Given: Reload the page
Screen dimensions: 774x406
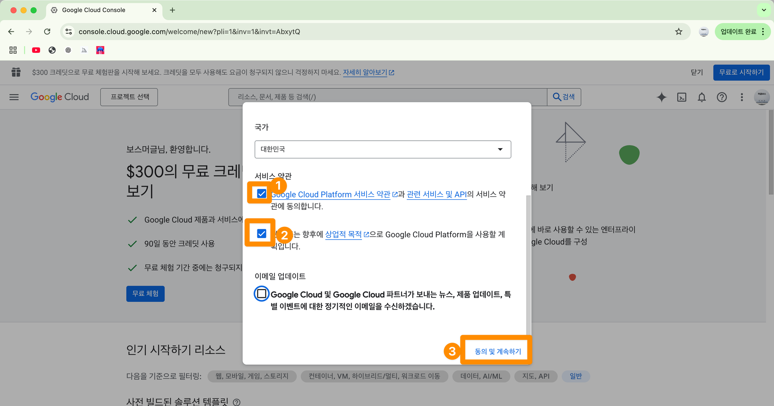Looking at the screenshot, I should coord(47,32).
